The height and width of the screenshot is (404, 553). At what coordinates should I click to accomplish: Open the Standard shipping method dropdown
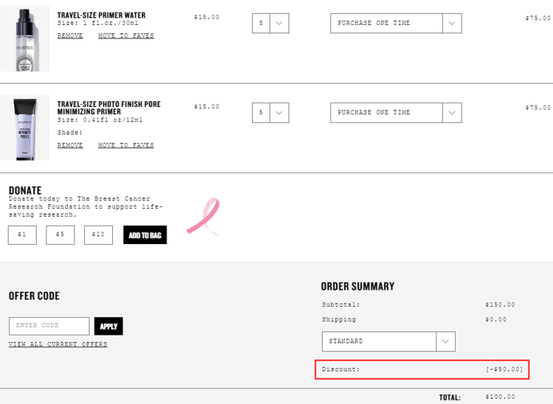pos(389,341)
